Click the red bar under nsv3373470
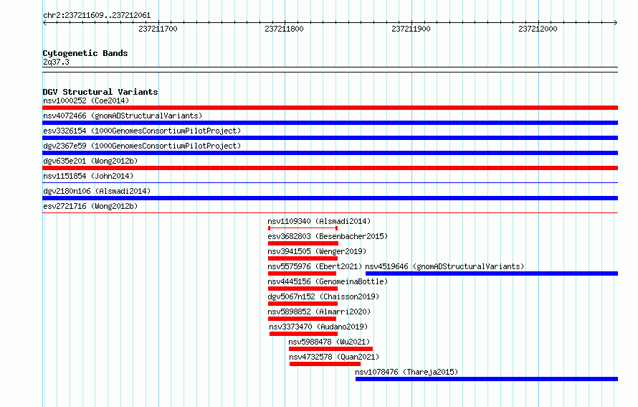Viewport: 638px width, 407px height. point(303,334)
